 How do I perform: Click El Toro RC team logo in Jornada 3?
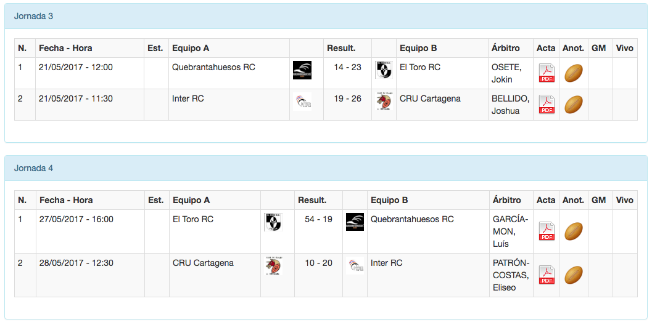click(x=383, y=70)
